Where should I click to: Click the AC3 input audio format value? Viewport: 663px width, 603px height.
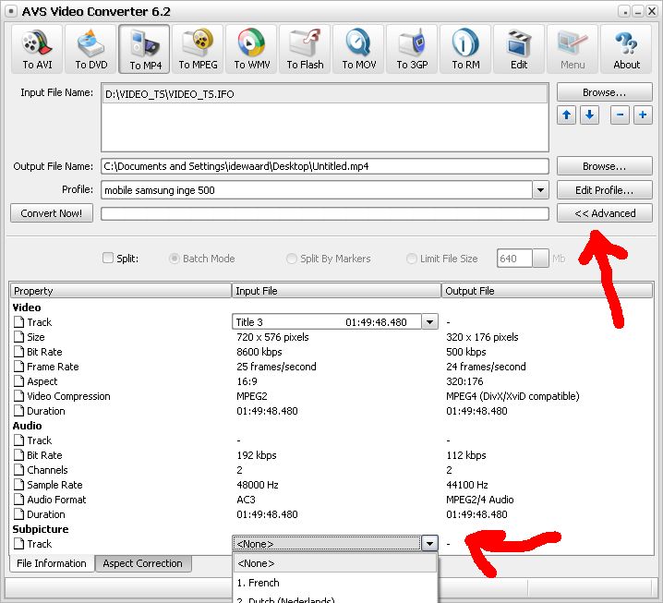pyautogui.click(x=246, y=500)
